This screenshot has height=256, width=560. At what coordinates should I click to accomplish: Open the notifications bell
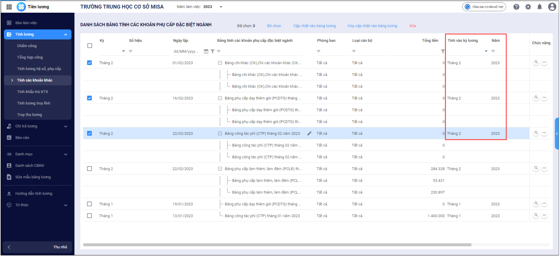click(x=540, y=7)
